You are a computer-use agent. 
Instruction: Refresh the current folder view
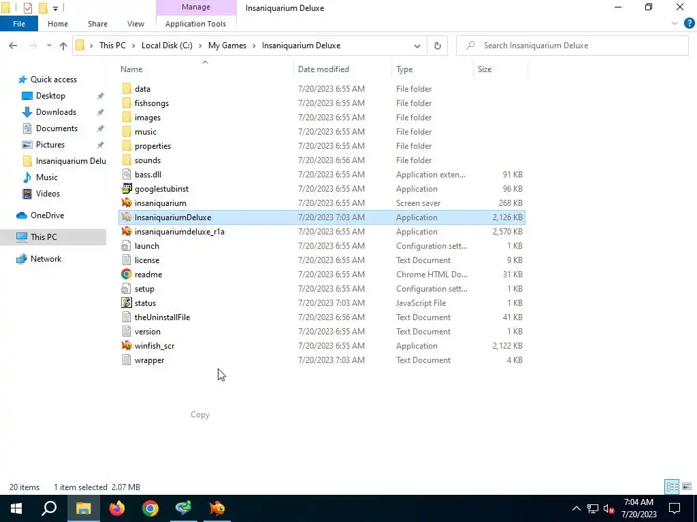point(438,46)
